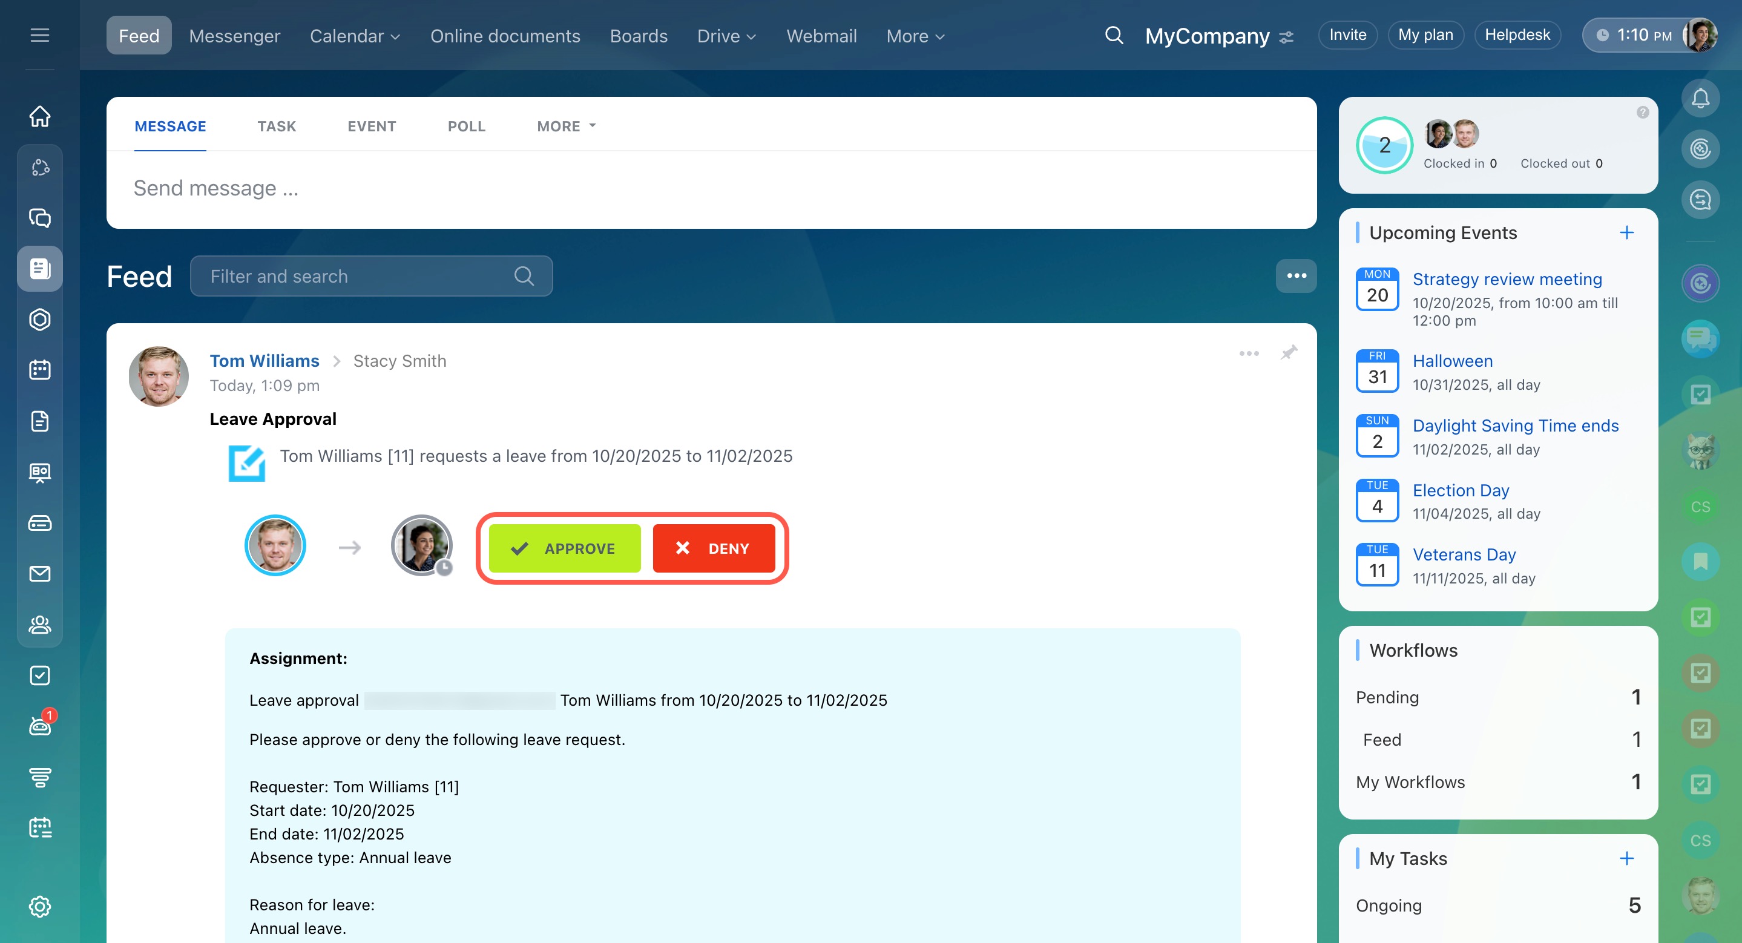Expand the Calendar dropdown in top menu
This screenshot has height=943, width=1742.
tap(355, 36)
